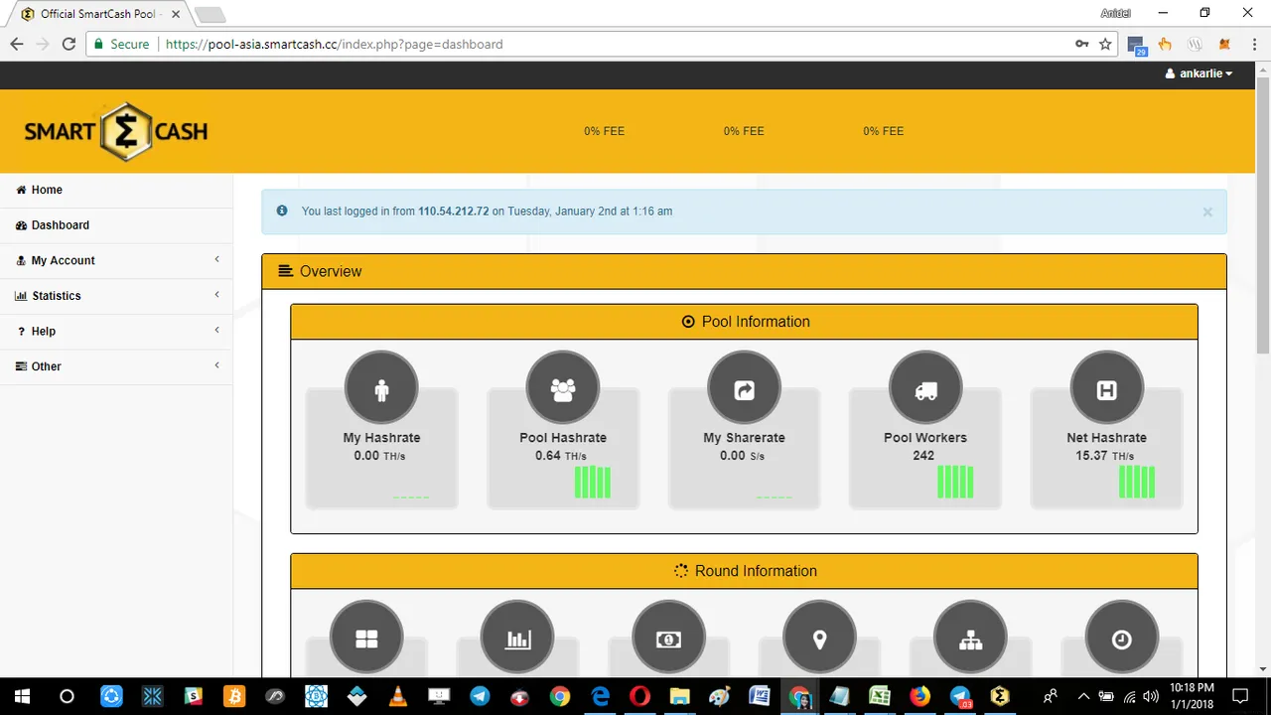
Task: Click the My Hashrate person icon
Action: tap(381, 387)
